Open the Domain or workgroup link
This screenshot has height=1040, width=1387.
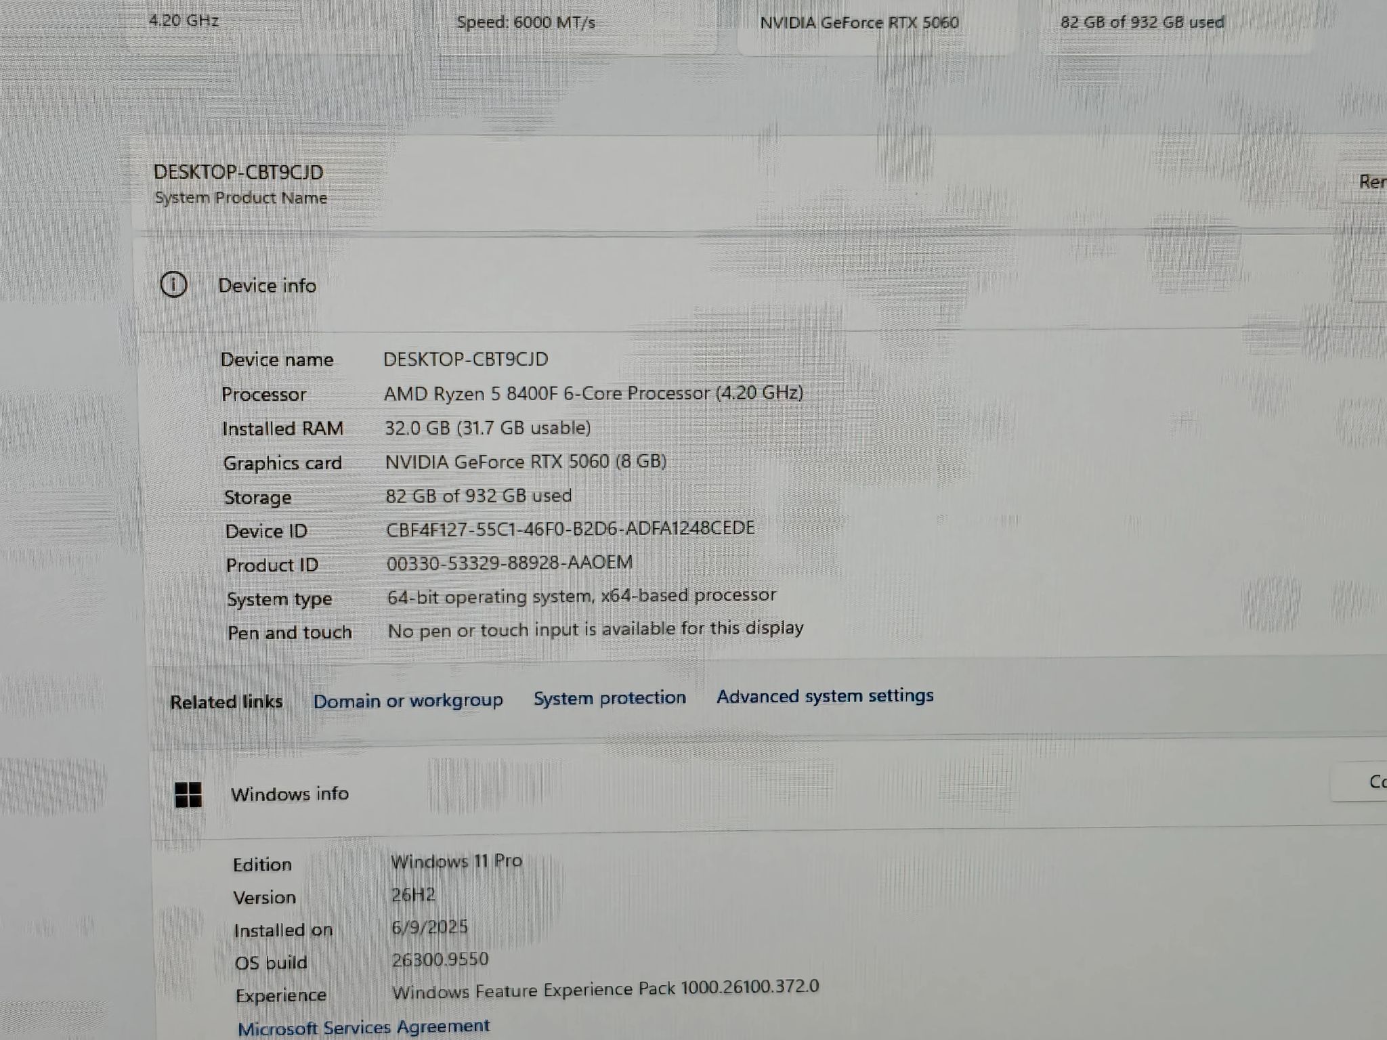click(408, 700)
